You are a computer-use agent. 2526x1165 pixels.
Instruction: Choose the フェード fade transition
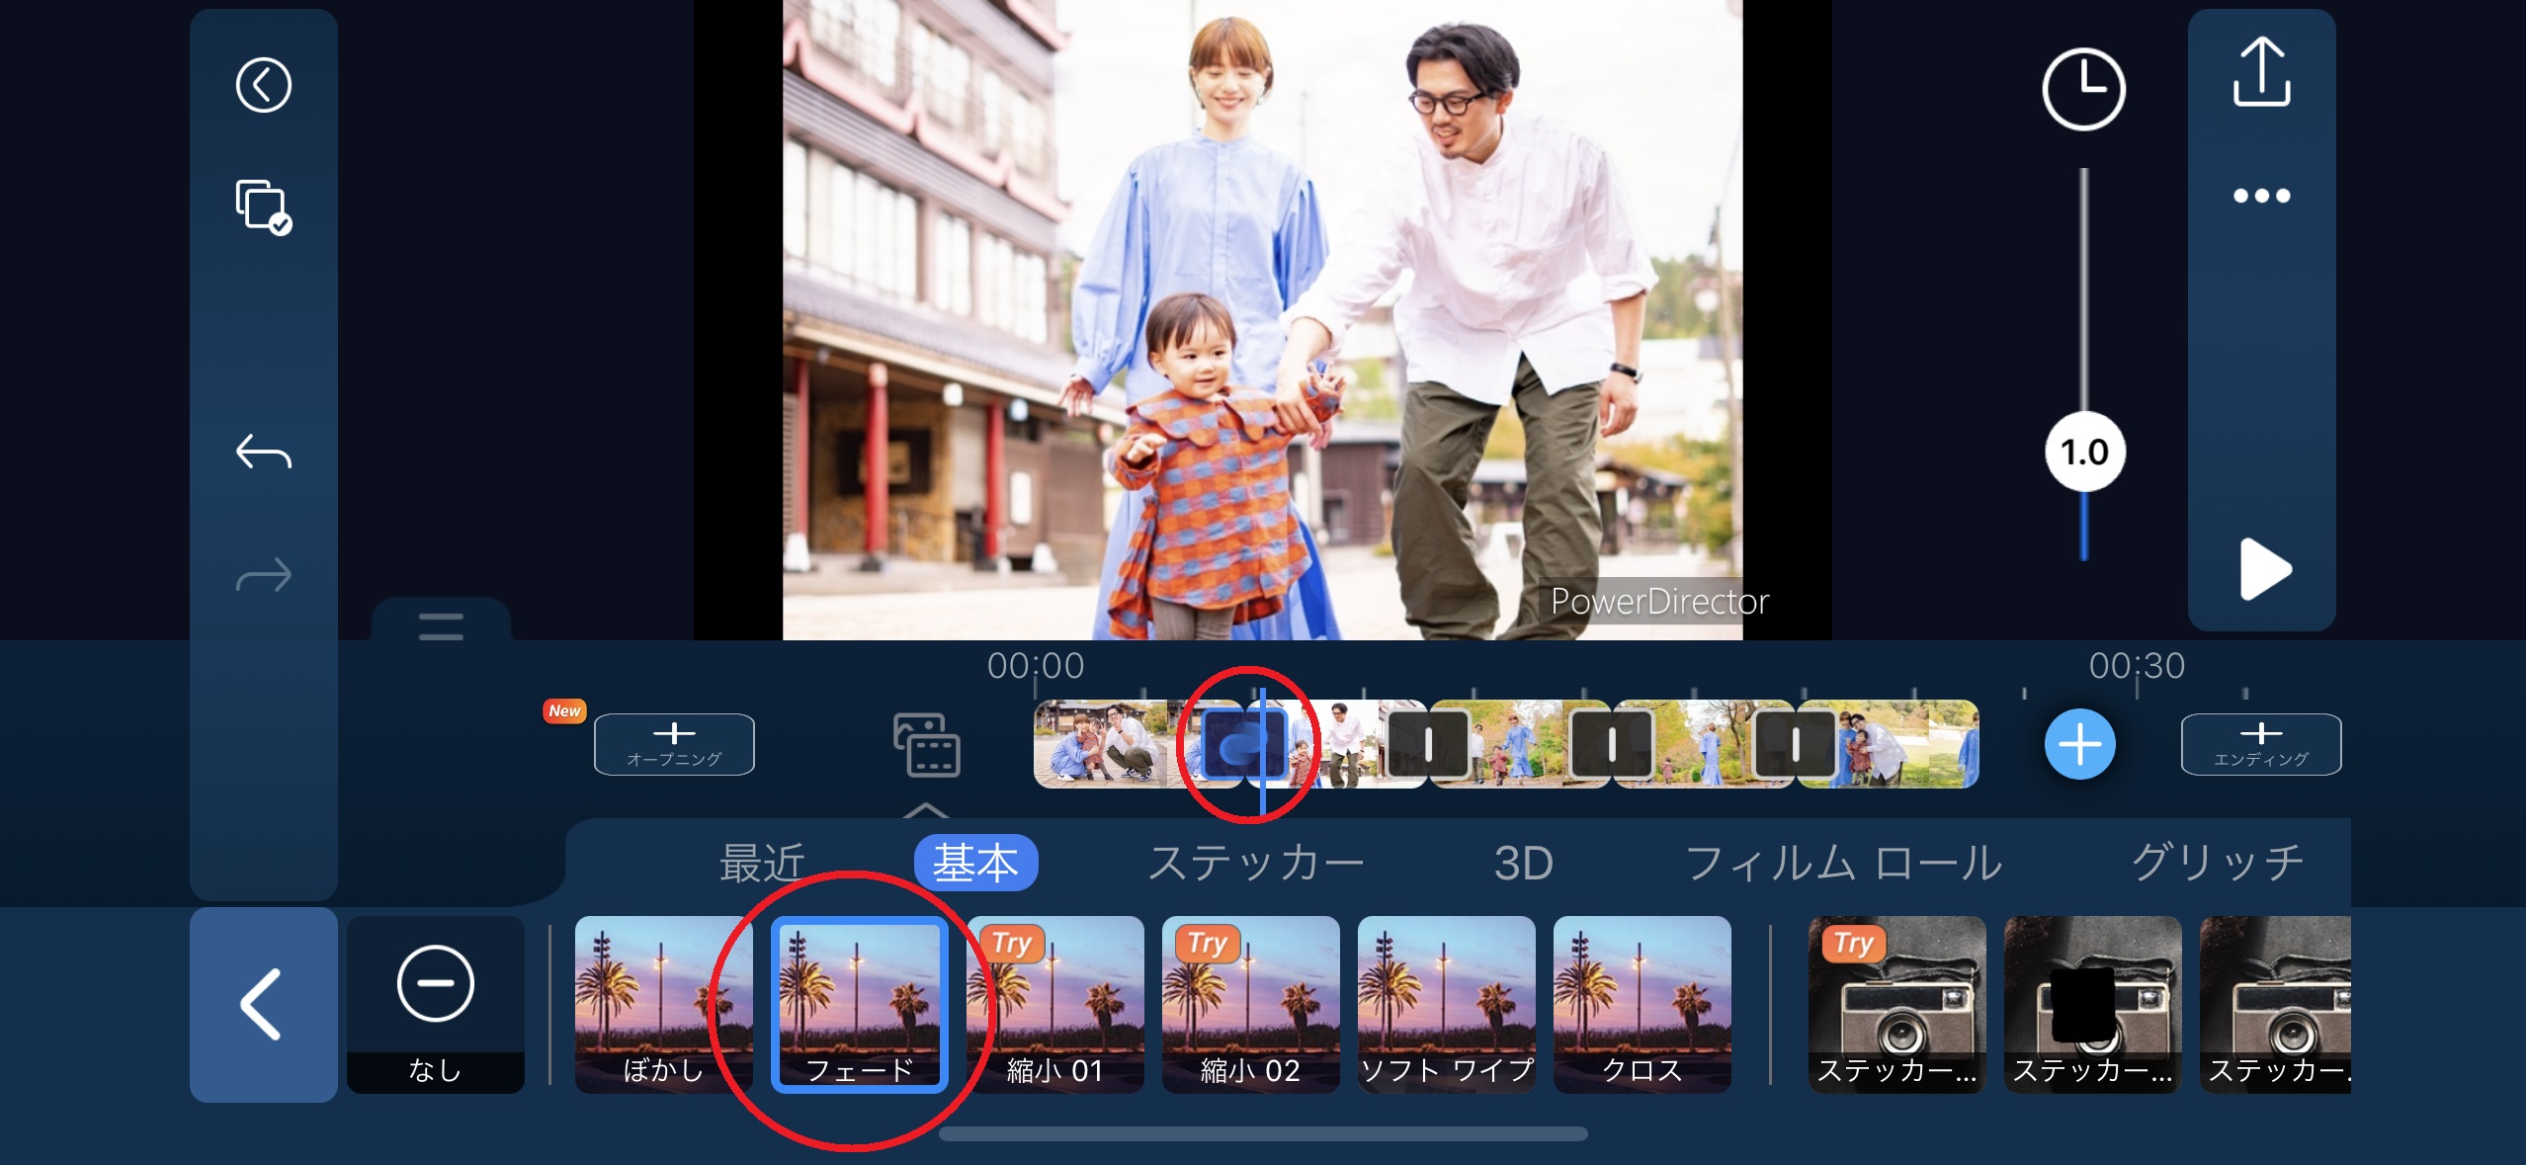859,1003
